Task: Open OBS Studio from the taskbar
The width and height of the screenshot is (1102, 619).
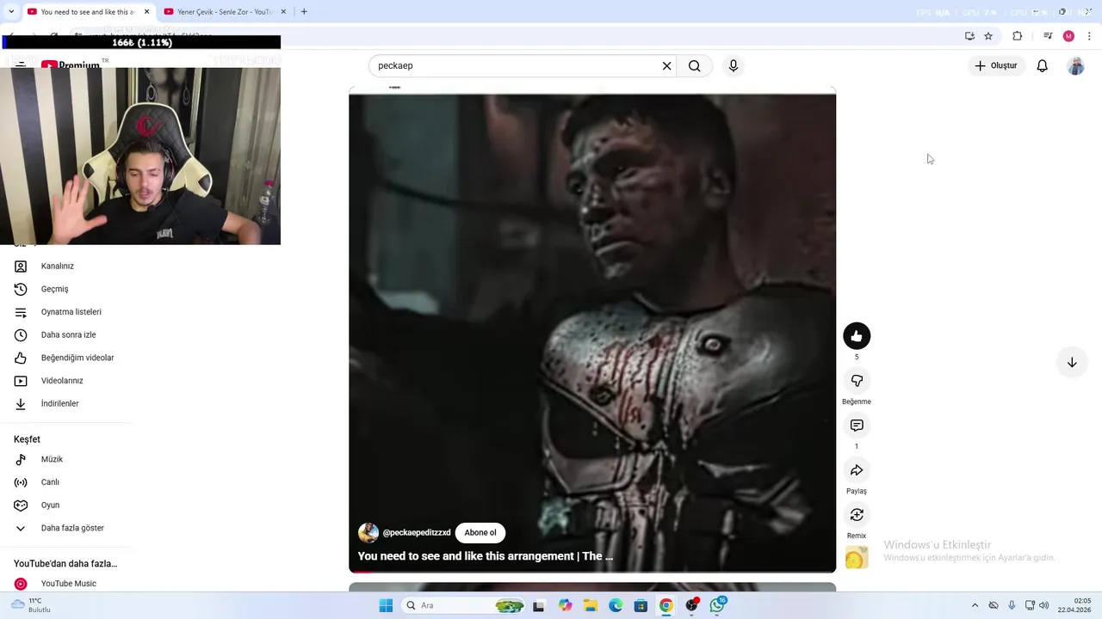Action: 691,605
